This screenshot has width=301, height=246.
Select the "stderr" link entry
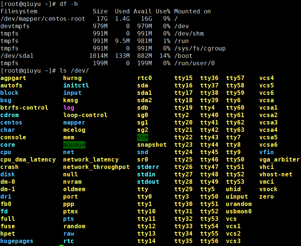click(x=148, y=167)
